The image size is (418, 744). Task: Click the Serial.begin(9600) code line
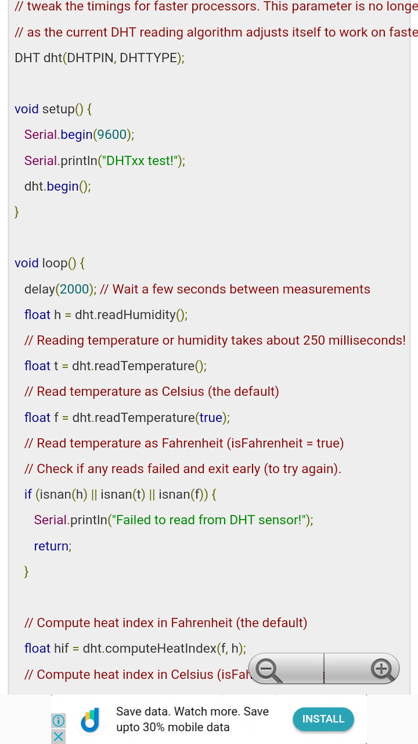click(79, 135)
